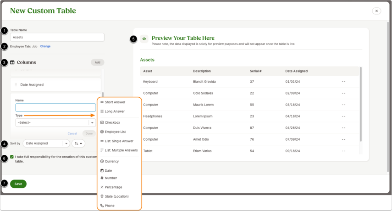
Task: Add a new column with Add button
Action: click(98, 63)
